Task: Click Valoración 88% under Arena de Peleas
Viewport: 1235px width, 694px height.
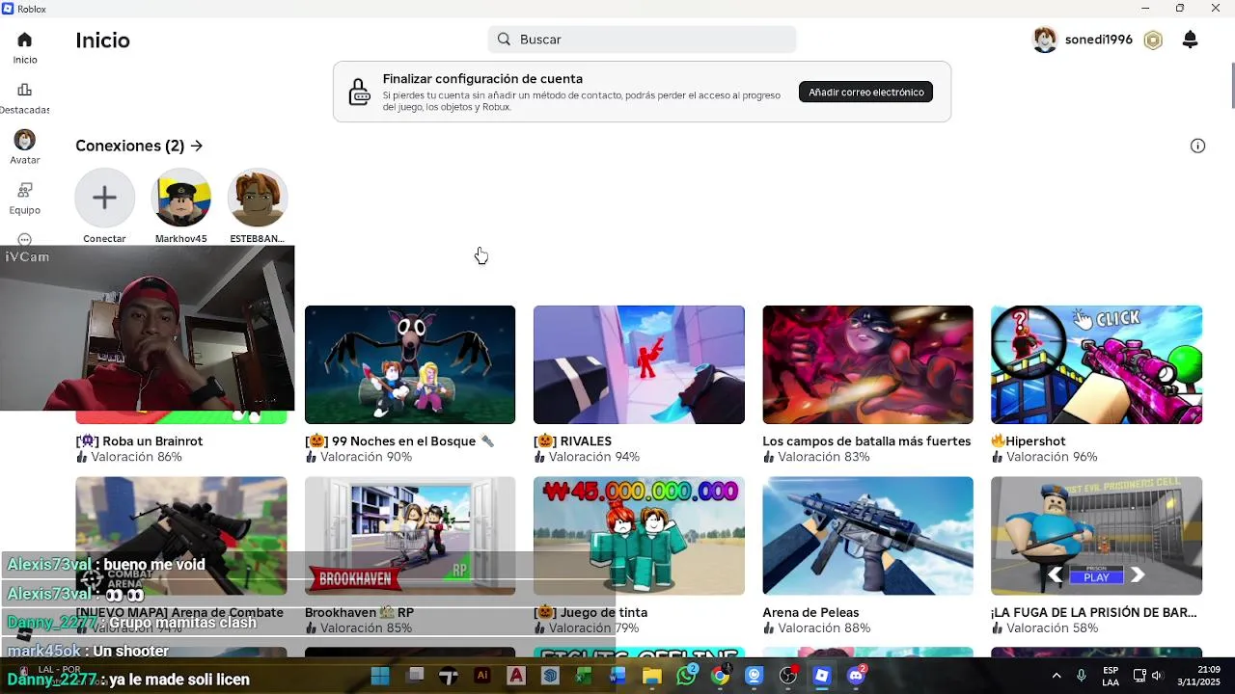Action: (x=816, y=627)
